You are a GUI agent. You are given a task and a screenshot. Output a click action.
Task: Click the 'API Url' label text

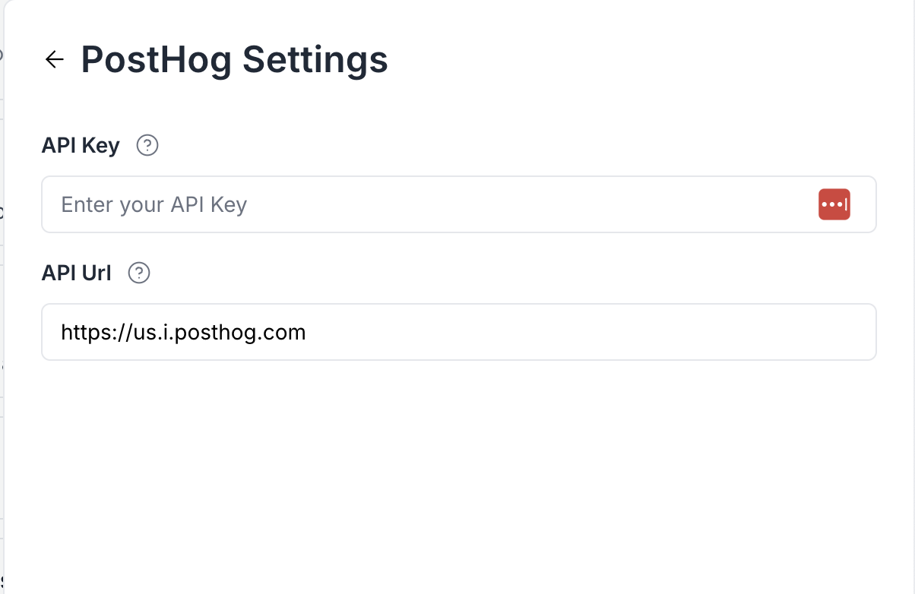[x=76, y=273]
